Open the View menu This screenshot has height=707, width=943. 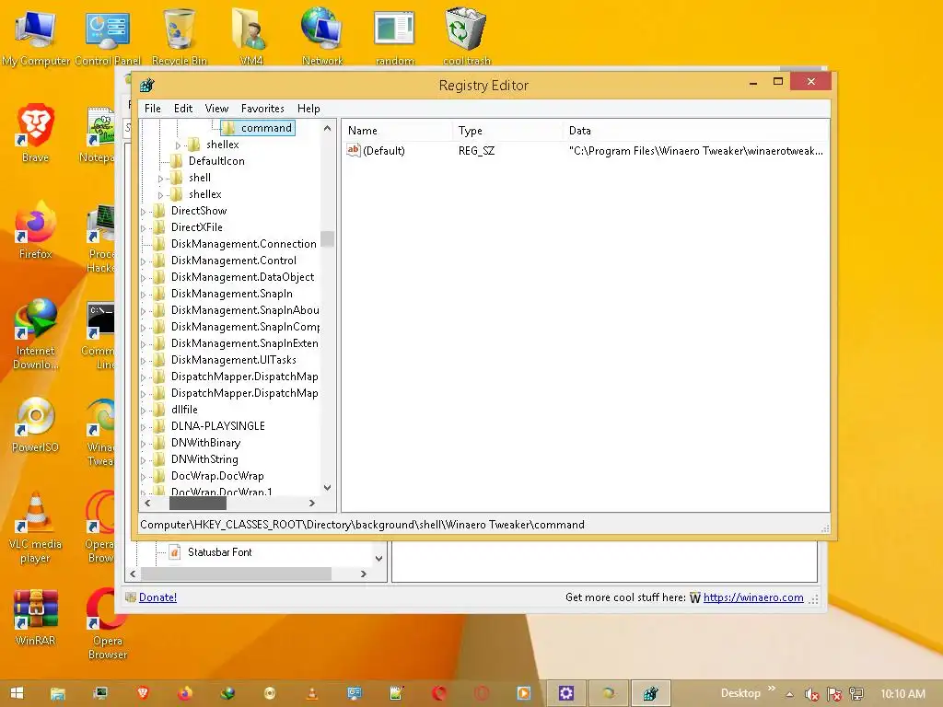[216, 109]
